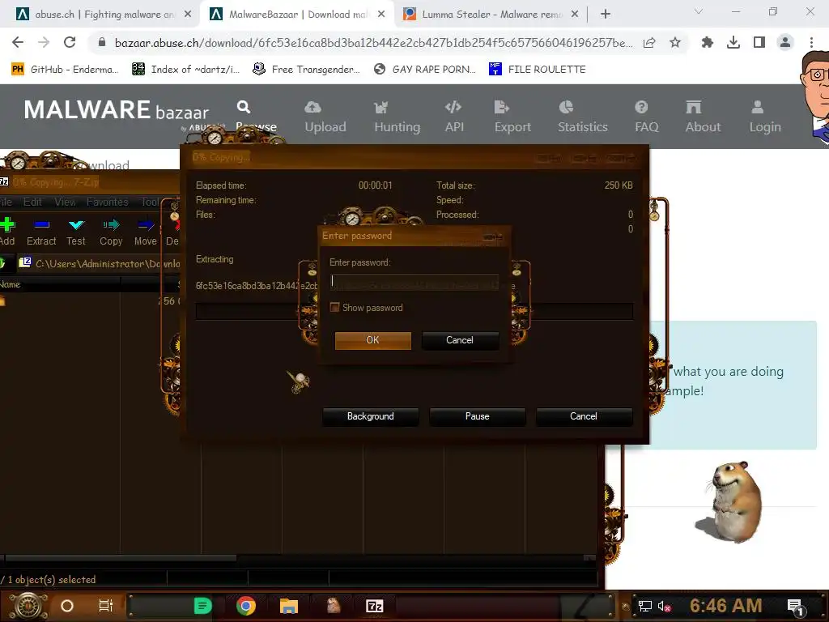The width and height of the screenshot is (829, 622).
Task: Click the 7-Zip taskbar icon
Action: 374,606
